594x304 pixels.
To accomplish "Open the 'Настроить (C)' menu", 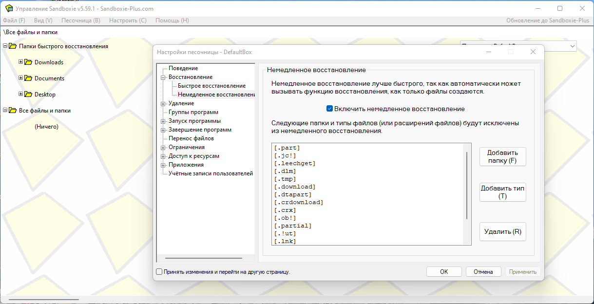I will tap(128, 20).
